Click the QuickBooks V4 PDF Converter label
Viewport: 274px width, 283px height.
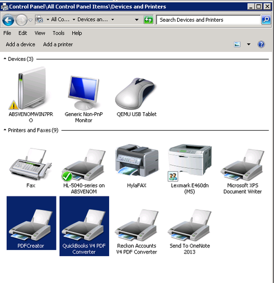point(84,249)
